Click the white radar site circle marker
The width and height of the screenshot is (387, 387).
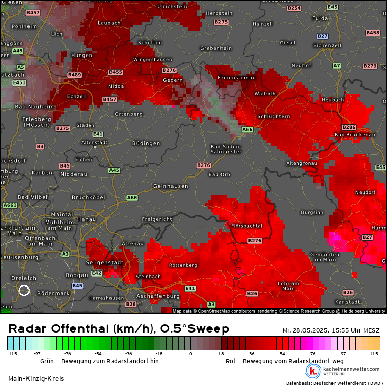[x=24, y=290]
